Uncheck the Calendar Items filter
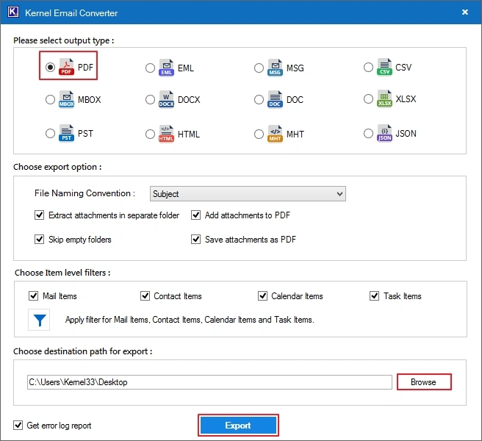482x441 pixels. pyautogui.click(x=262, y=296)
